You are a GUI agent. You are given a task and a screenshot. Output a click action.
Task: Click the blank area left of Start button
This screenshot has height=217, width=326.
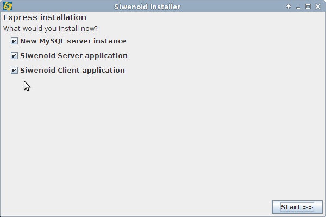click(163, 207)
